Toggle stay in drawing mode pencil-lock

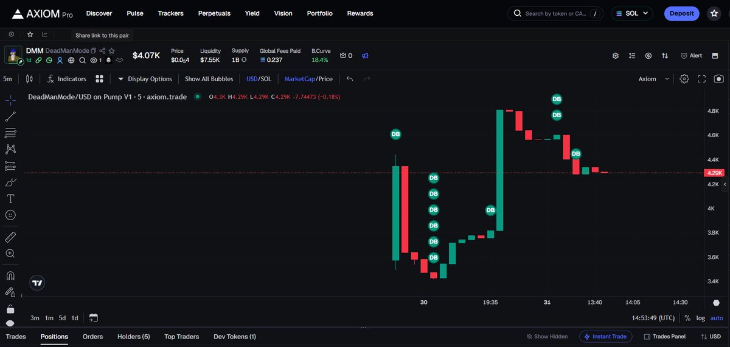click(x=10, y=292)
